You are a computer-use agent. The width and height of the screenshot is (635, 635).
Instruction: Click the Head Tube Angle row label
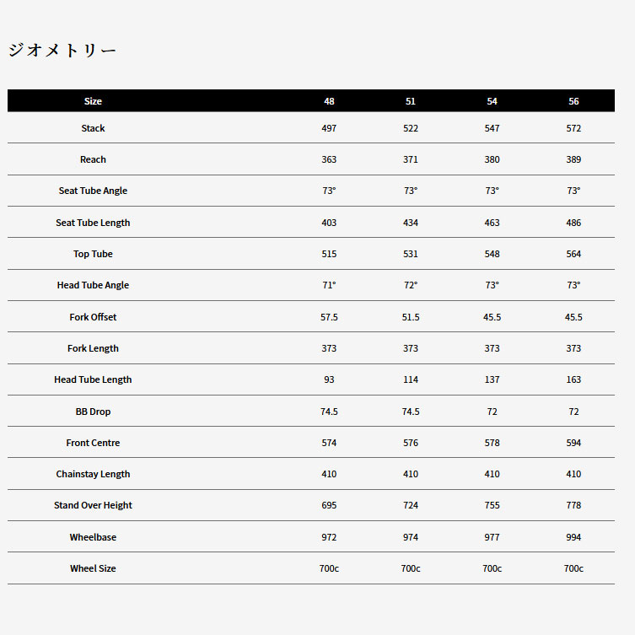tap(93, 285)
